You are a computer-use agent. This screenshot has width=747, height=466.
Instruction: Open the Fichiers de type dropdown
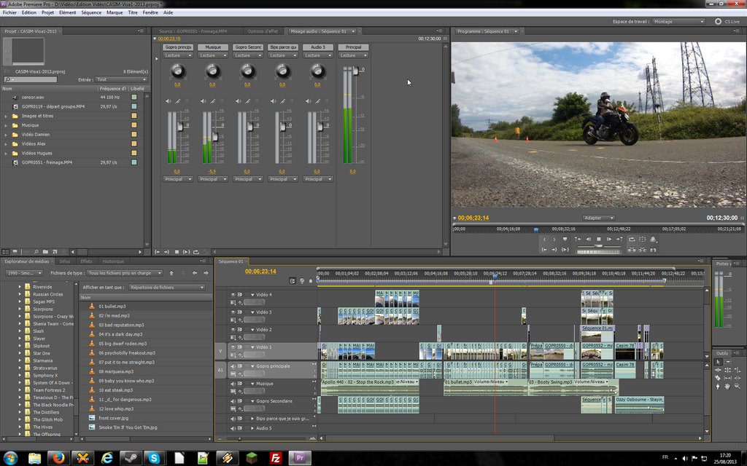(x=125, y=273)
